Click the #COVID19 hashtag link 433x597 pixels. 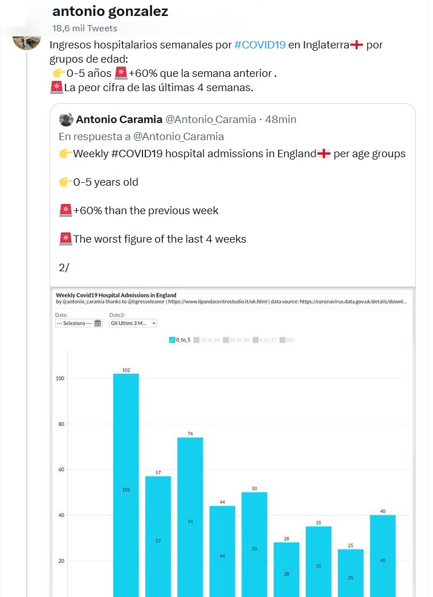[x=260, y=45]
